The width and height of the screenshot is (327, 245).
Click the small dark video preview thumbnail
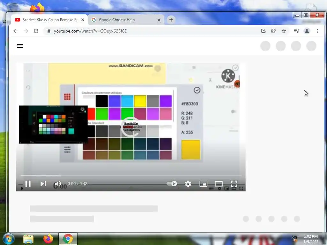53,124
